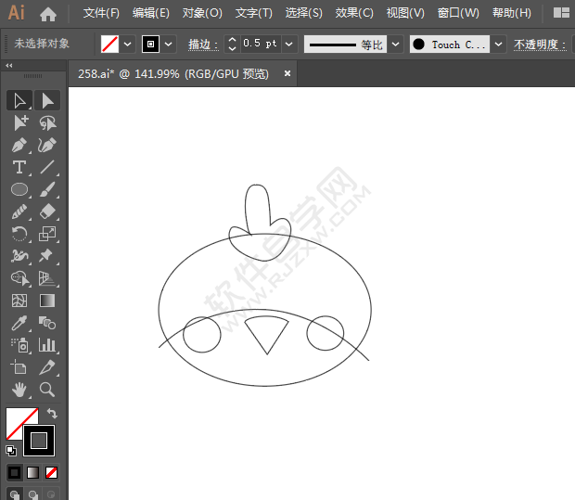Open the 效果(C) menu

(x=354, y=13)
